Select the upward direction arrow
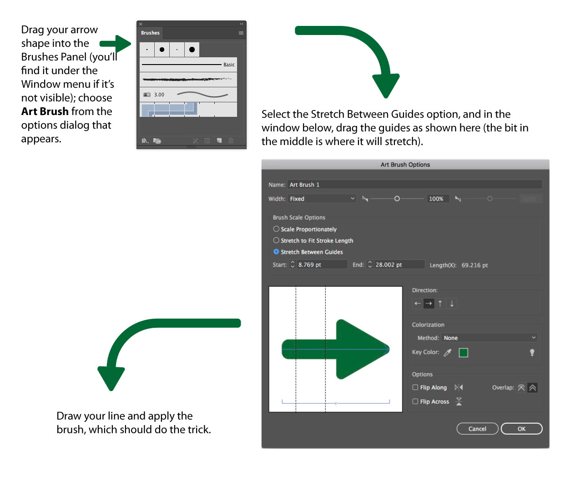Screen dimensions: 581x491 click(x=440, y=303)
